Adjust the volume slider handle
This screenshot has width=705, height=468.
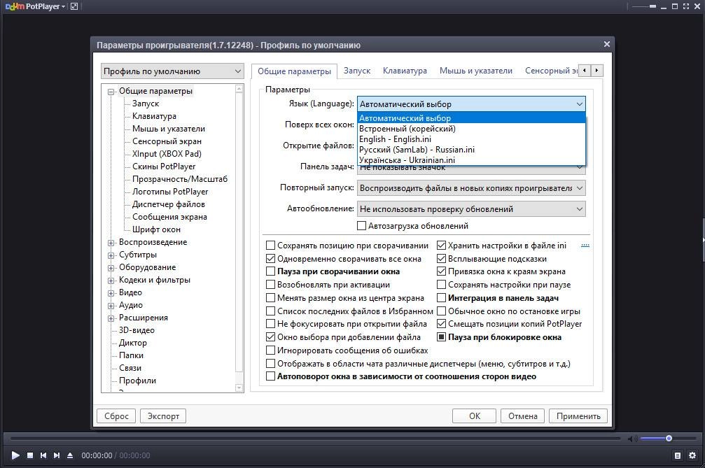pos(669,439)
